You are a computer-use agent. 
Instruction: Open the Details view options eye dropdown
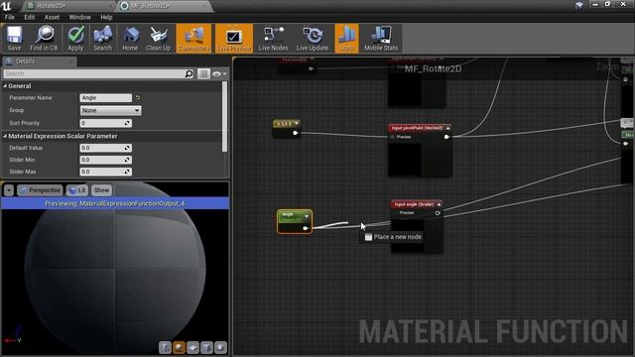click(x=219, y=73)
